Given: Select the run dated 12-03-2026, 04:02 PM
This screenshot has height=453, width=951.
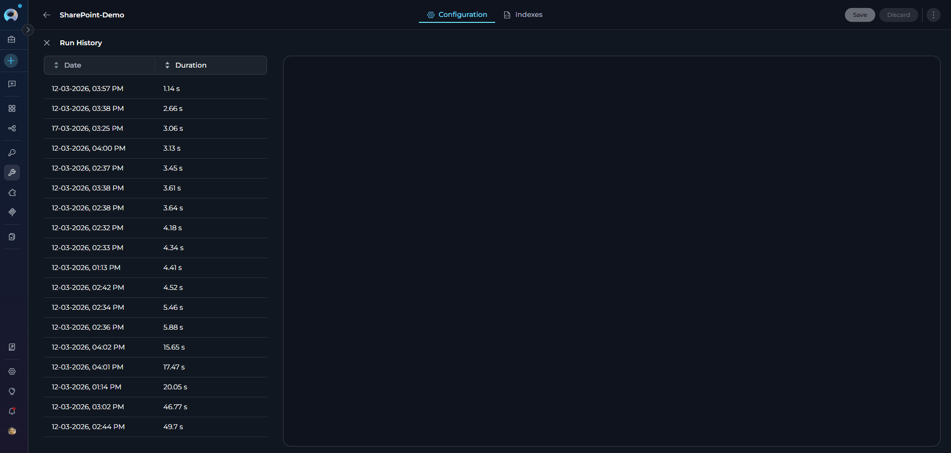Looking at the screenshot, I should tap(155, 347).
